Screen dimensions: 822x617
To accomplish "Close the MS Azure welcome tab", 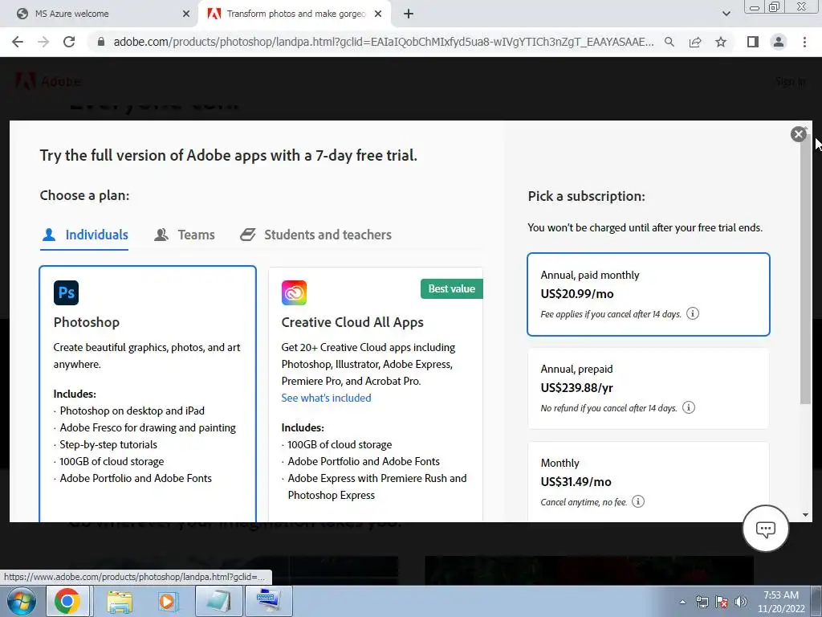I will [x=186, y=14].
